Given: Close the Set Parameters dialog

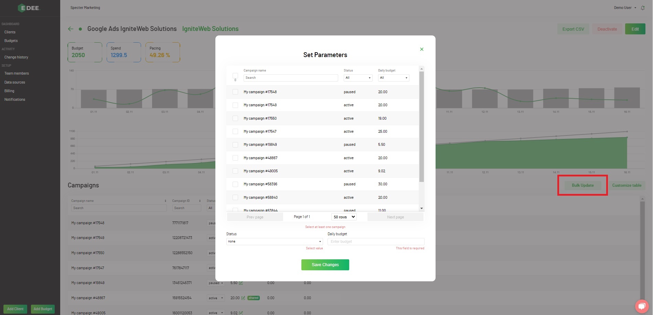Looking at the screenshot, I should point(421,49).
